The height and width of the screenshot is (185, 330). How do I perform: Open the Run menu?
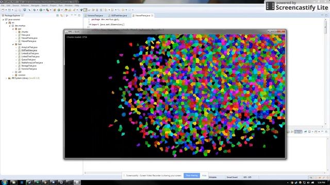(60, 6)
